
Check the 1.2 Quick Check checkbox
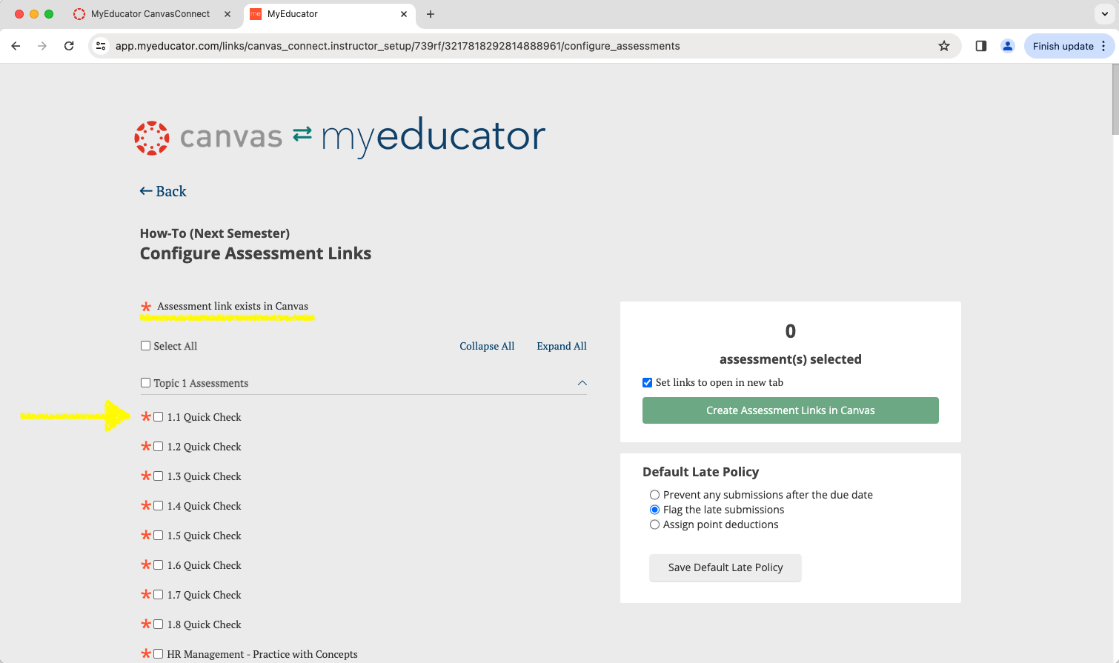tap(158, 447)
